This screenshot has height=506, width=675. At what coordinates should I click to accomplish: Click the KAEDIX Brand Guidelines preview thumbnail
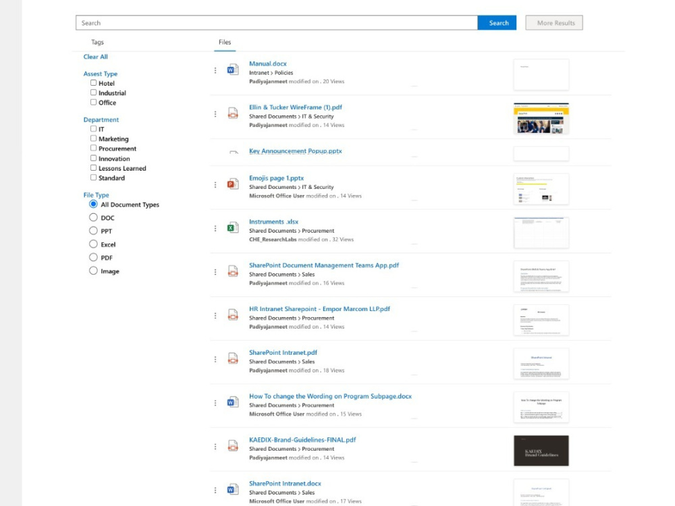(541, 451)
